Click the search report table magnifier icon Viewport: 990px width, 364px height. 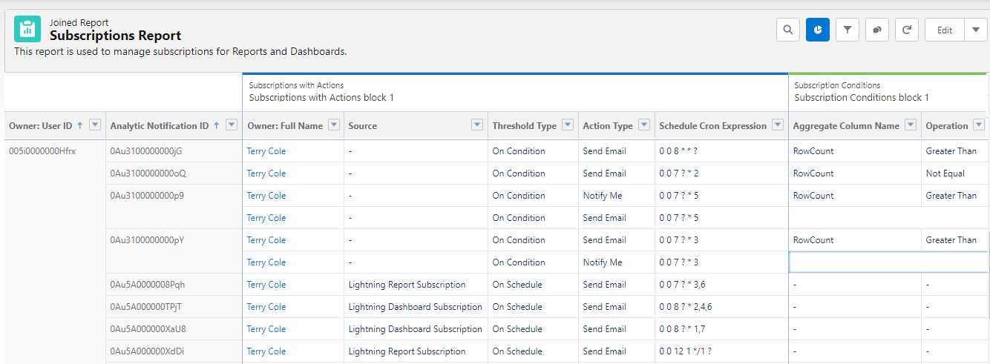click(787, 30)
